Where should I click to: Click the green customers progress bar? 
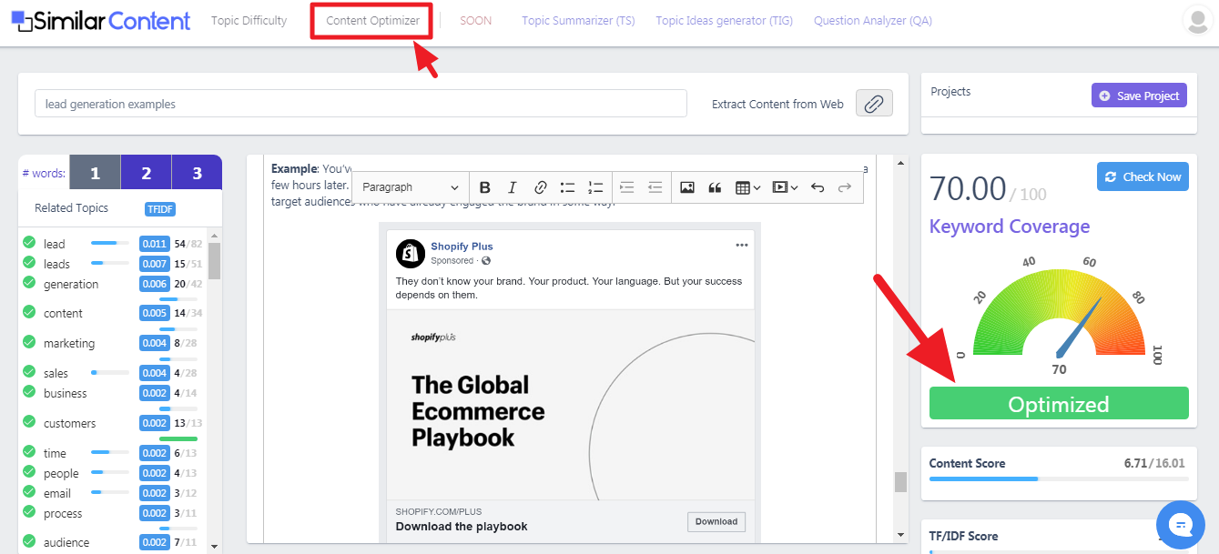178,438
